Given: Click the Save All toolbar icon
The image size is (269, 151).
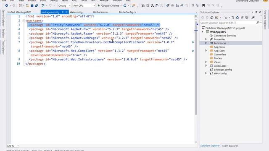Looking at the screenshot, I should coord(37,5).
